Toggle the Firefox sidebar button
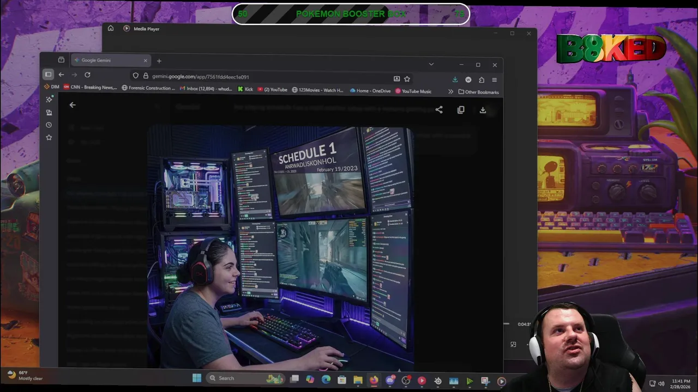This screenshot has width=698, height=392. [48, 75]
